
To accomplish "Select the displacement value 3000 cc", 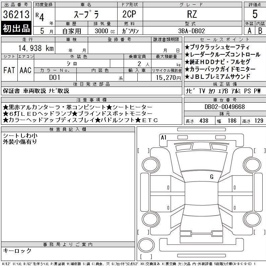I will 105,31.
